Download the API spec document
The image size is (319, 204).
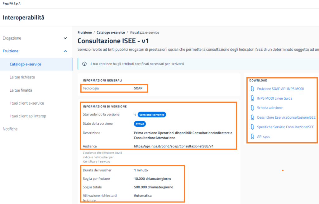264,137
